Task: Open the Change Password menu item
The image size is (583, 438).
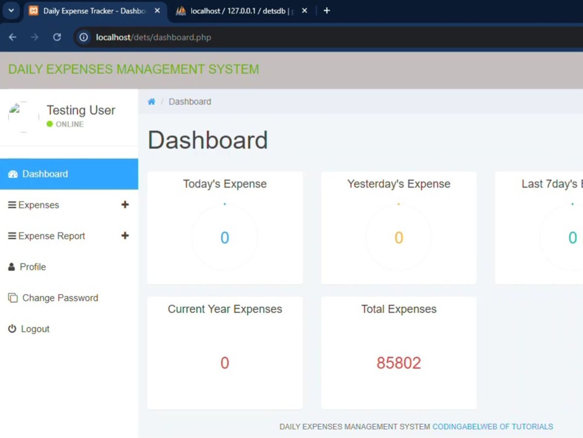Action: click(x=60, y=298)
